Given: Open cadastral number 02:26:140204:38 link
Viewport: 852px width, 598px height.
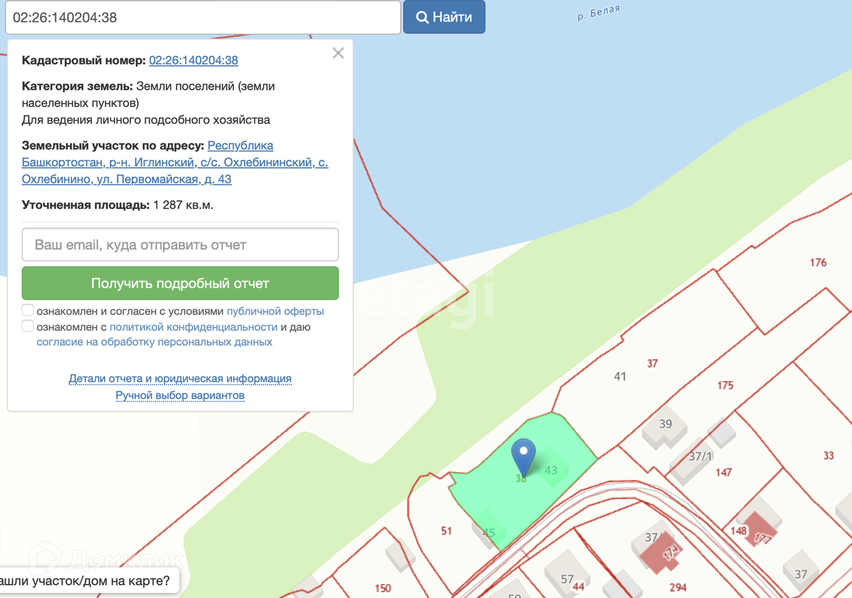Looking at the screenshot, I should point(193,60).
